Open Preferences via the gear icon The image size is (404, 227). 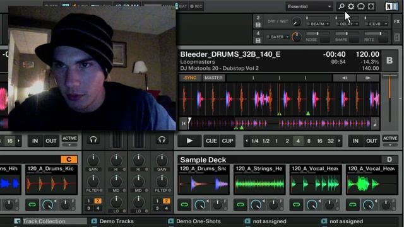[351, 6]
